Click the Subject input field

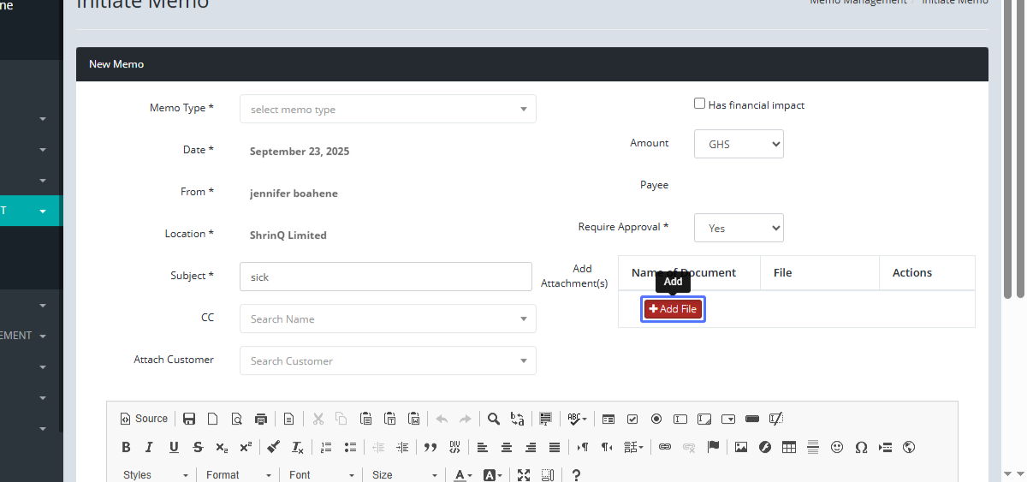[x=386, y=277]
